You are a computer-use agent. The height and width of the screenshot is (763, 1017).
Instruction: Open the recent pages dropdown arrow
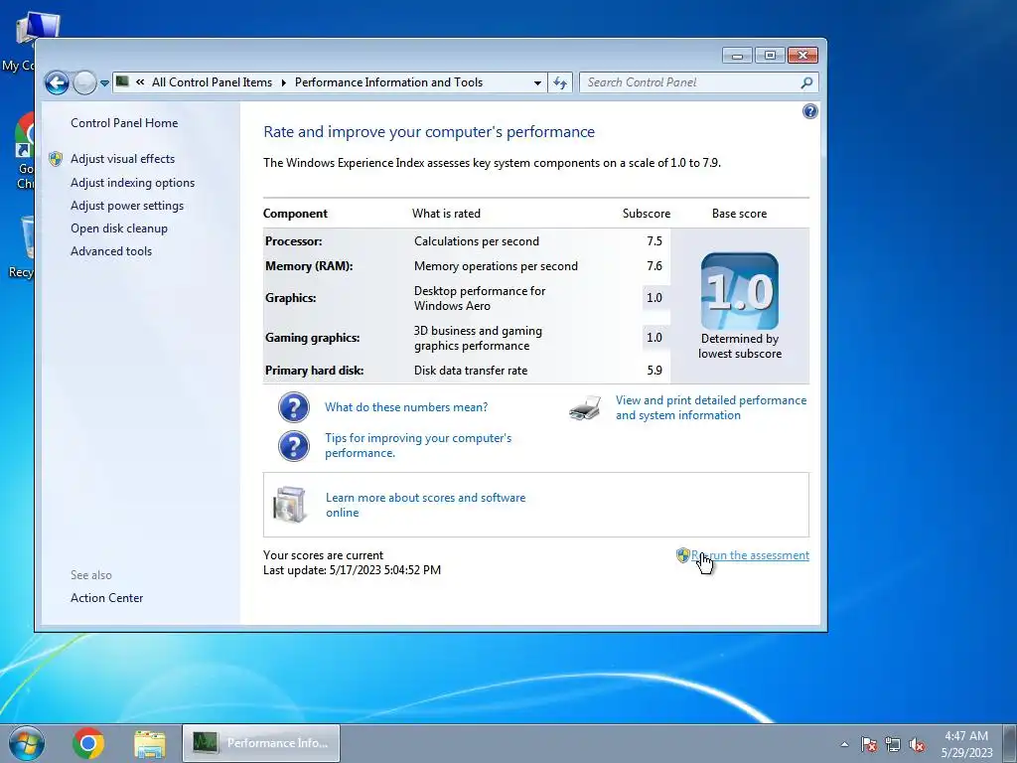pyautogui.click(x=104, y=83)
